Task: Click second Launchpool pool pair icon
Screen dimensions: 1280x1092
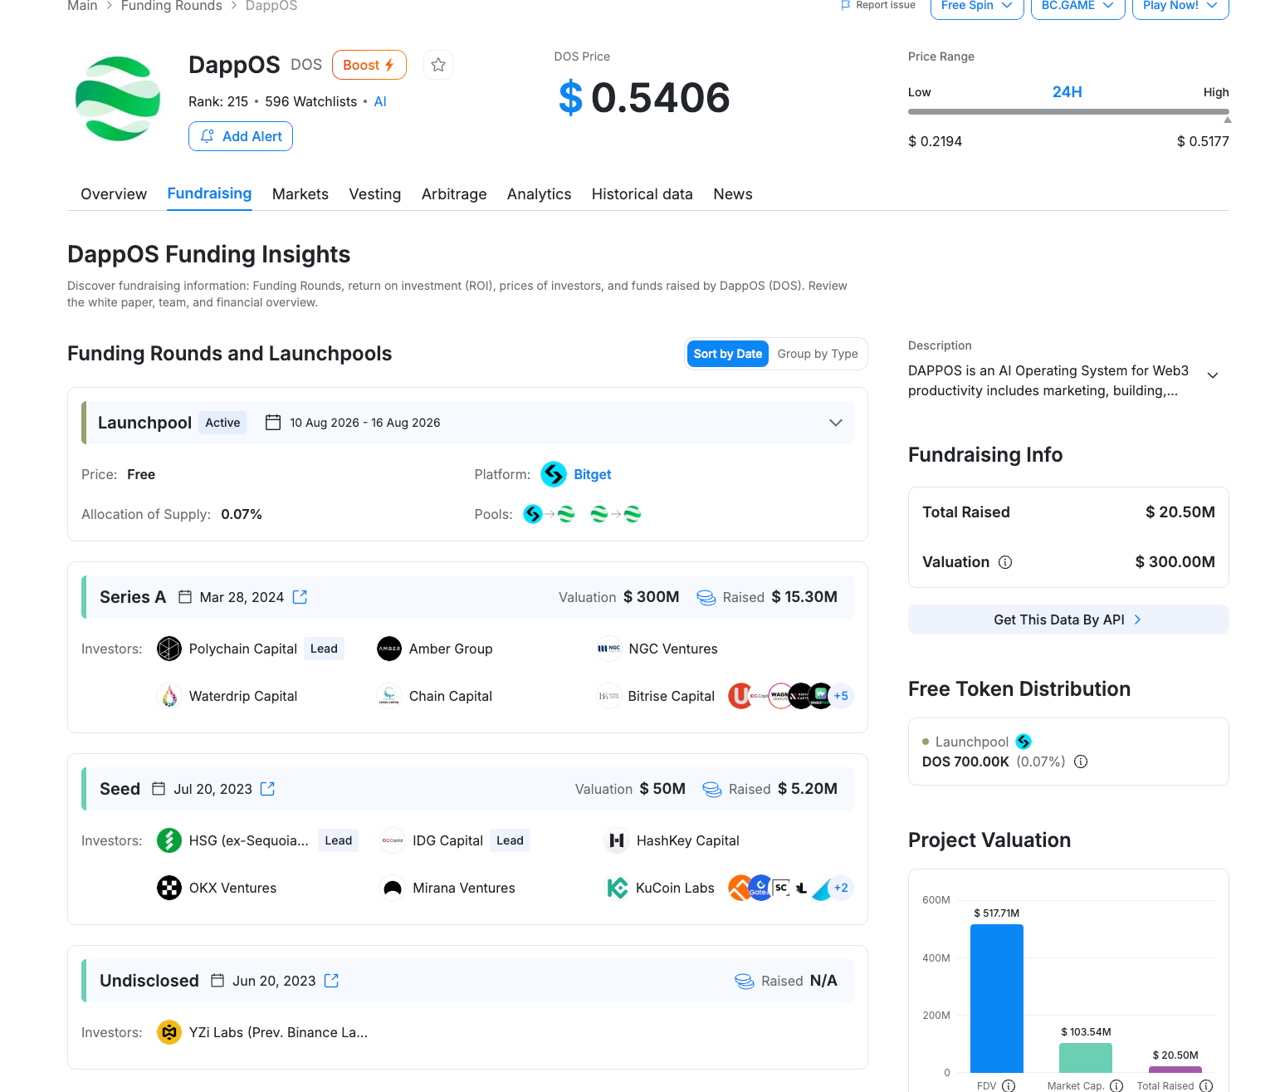Action: point(615,514)
